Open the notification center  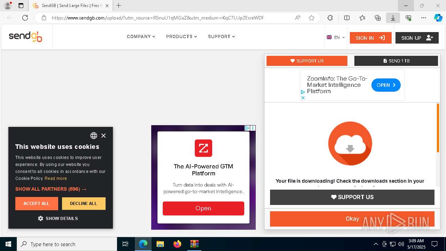435,244
